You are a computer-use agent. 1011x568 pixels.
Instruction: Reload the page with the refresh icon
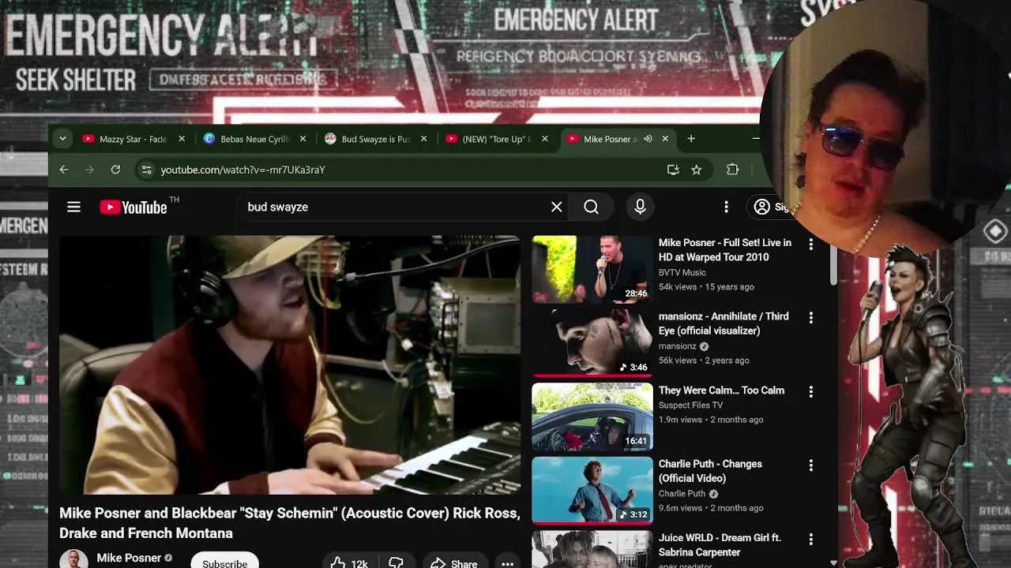[115, 170]
